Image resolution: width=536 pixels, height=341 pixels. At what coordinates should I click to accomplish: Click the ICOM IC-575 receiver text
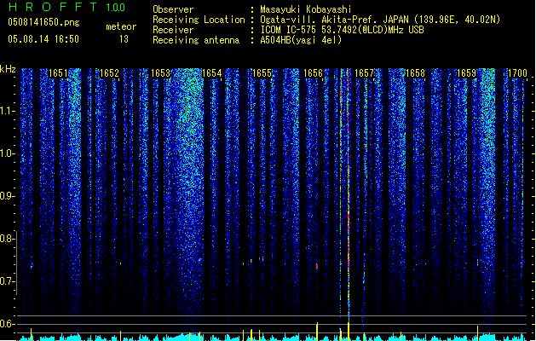coord(343,30)
